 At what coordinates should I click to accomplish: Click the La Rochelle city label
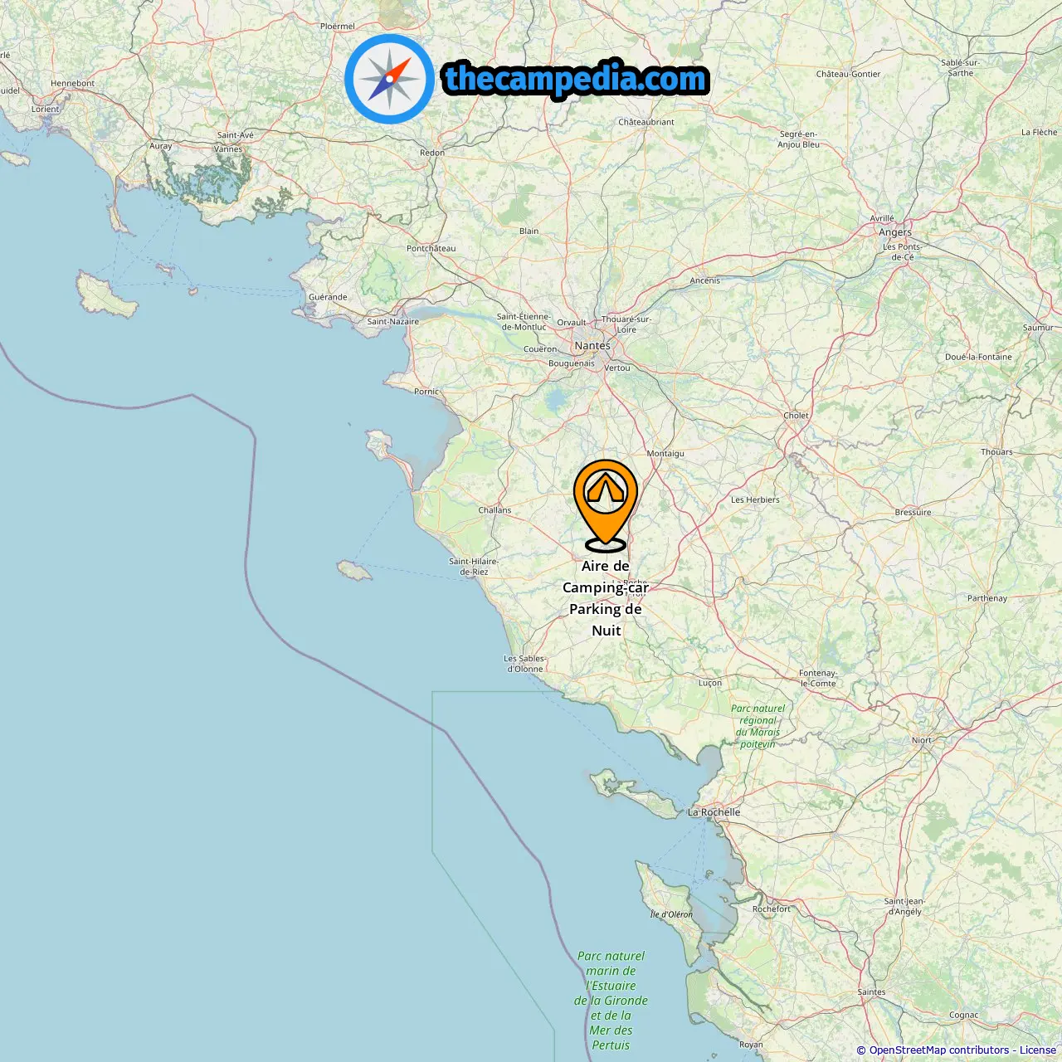coord(714,812)
